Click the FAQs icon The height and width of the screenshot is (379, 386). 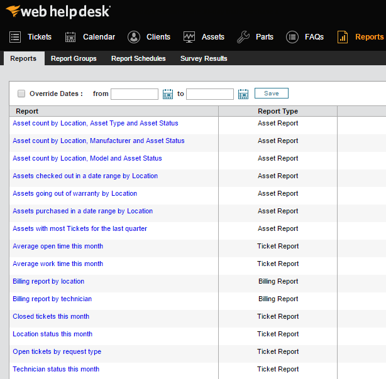click(x=292, y=37)
